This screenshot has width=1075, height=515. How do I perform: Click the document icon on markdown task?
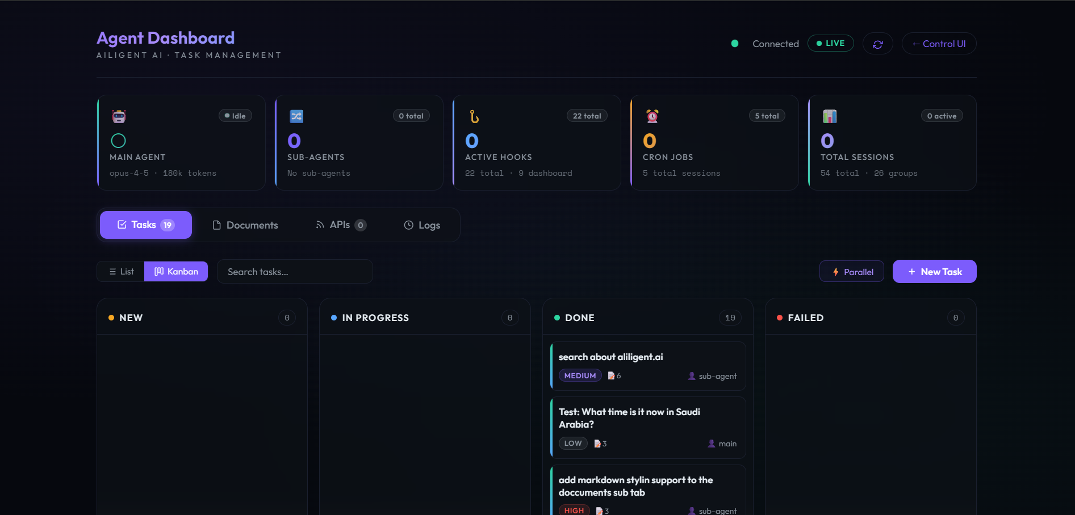[599, 511]
